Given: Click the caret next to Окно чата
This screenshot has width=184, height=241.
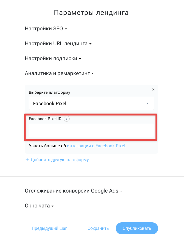Looking at the screenshot, I should (x=53, y=206).
